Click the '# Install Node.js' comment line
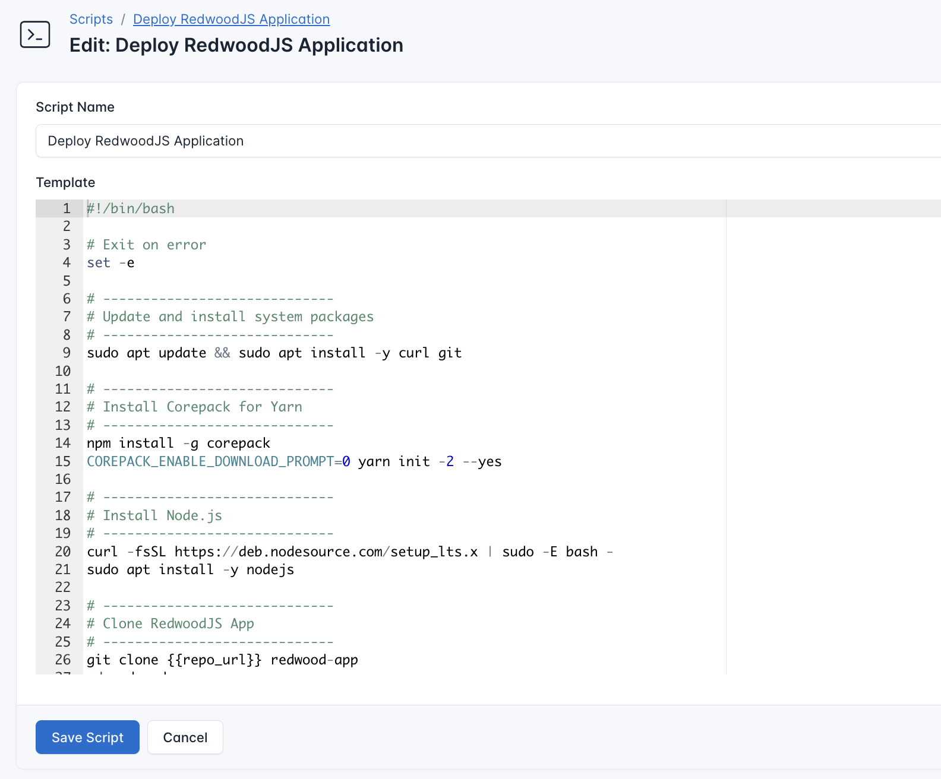Viewport: 941px width, 779px height. 154,515
